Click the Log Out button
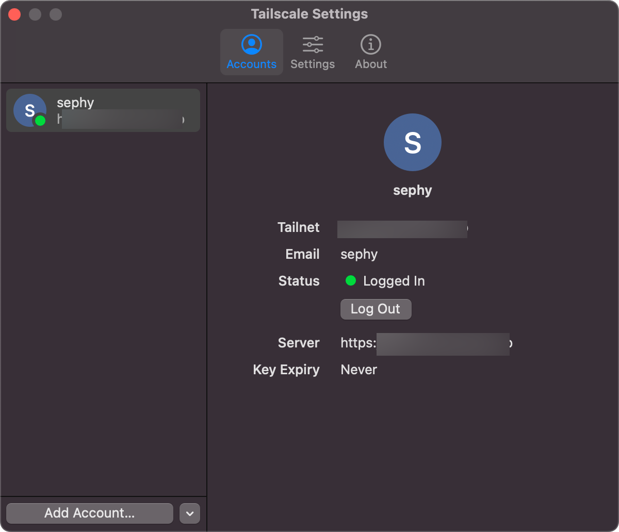 pos(376,309)
